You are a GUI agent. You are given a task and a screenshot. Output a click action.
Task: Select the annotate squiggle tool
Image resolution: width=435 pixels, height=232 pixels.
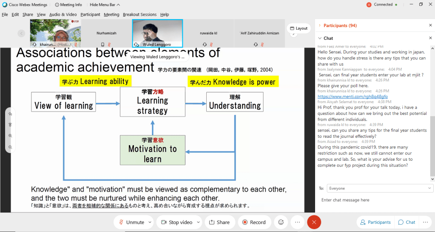click(x=10, y=114)
